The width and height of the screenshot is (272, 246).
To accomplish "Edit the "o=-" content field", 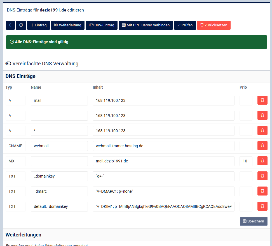I will coord(164,176).
